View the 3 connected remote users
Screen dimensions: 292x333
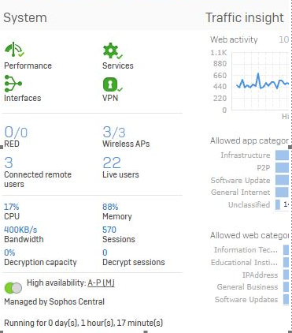click(x=9, y=163)
